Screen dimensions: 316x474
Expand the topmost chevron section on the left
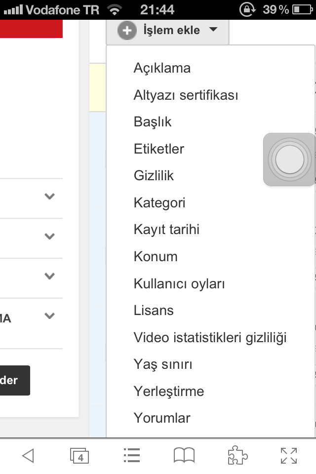[x=49, y=196]
